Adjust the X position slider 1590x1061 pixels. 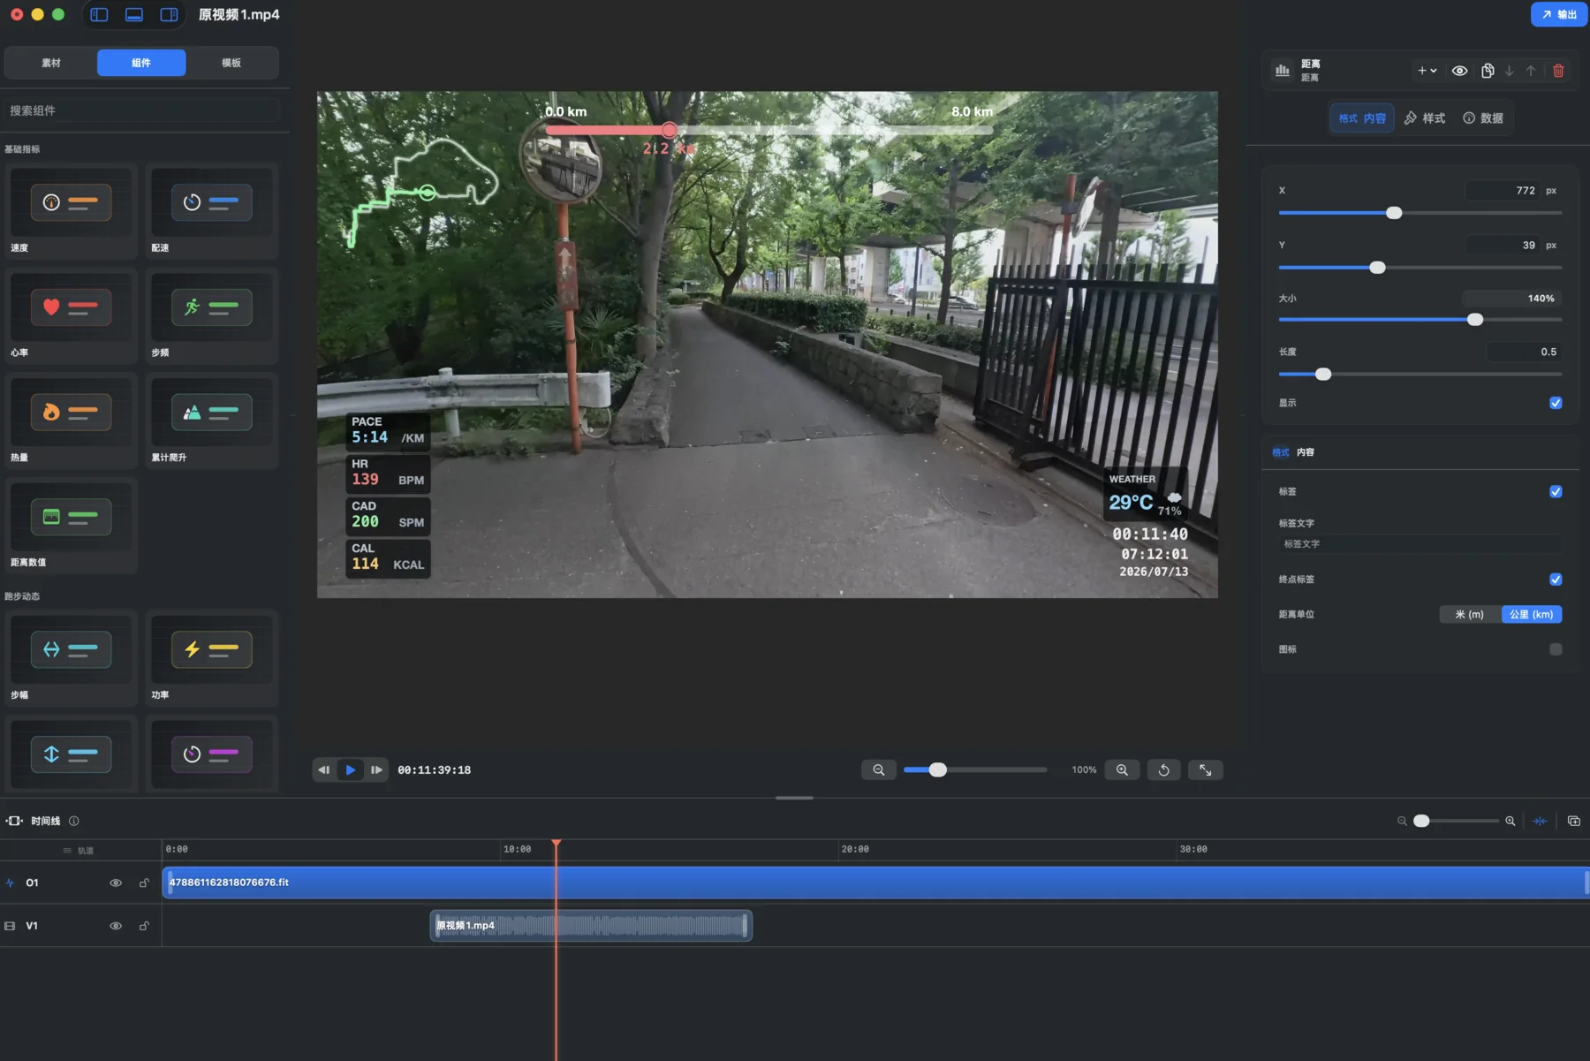coord(1394,213)
